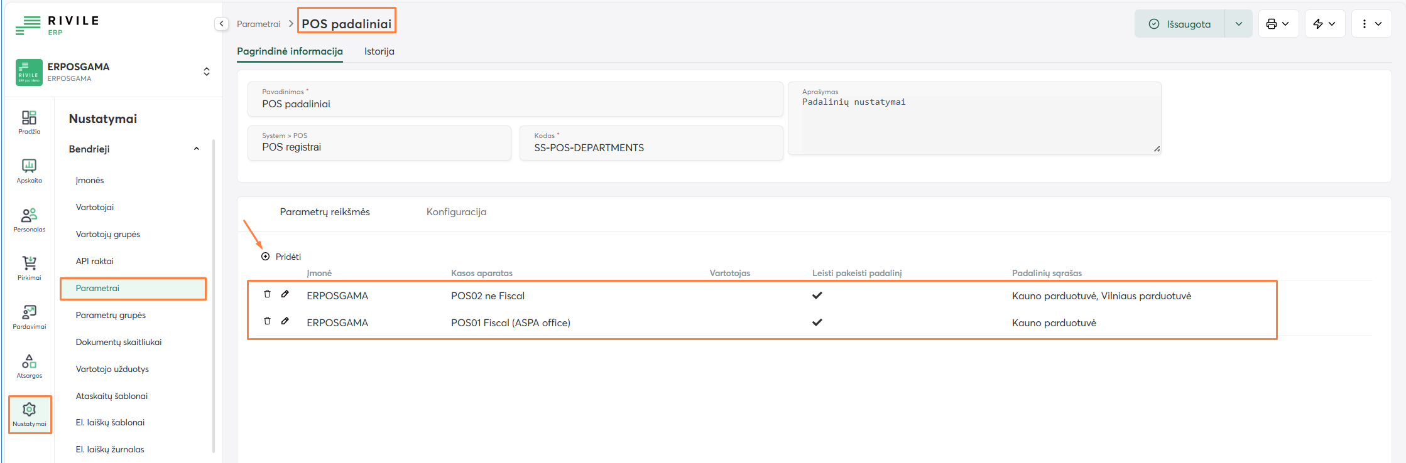Toggle allow-change checkmark for POS01 Fiscal
This screenshot has width=1406, height=463.
(x=817, y=322)
